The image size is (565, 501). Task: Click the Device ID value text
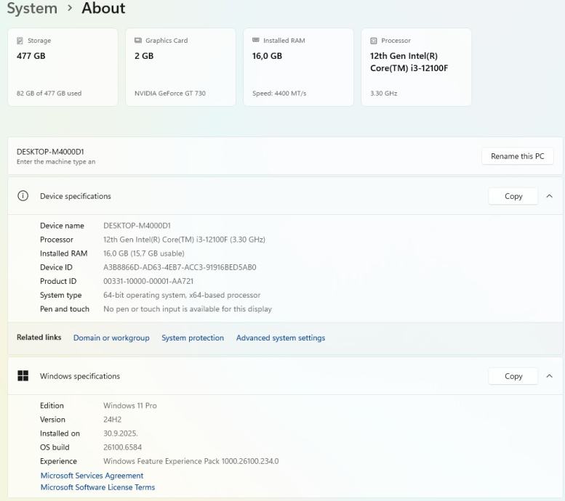(x=180, y=267)
